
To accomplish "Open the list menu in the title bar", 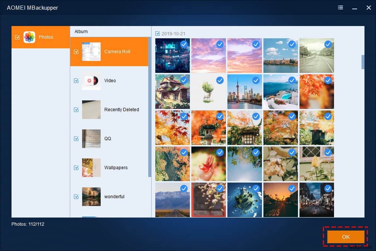I will click(340, 7).
